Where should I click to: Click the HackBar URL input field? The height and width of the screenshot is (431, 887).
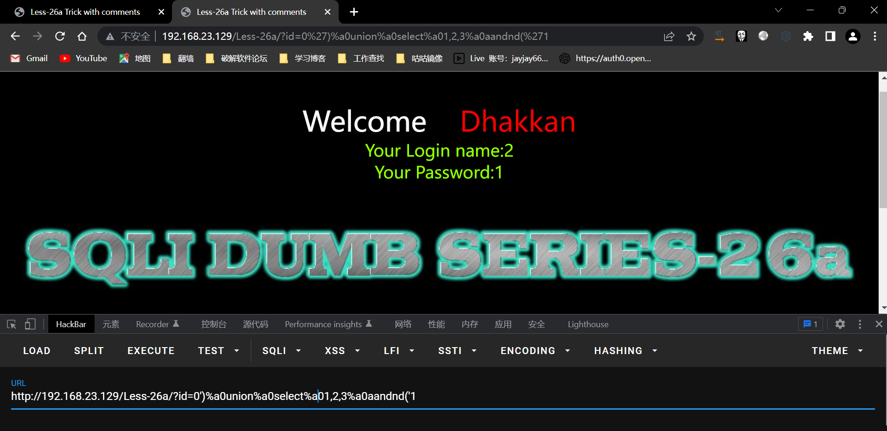coord(440,396)
